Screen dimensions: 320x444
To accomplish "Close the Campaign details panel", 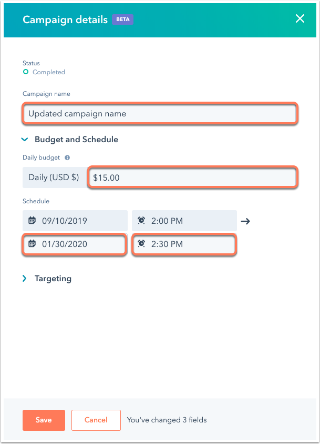I will [x=300, y=18].
